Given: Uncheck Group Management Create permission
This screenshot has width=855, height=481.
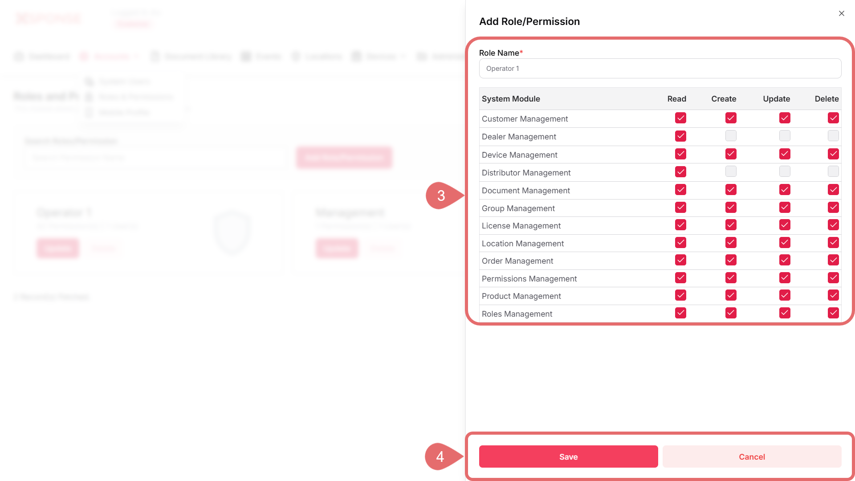Looking at the screenshot, I should point(731,208).
